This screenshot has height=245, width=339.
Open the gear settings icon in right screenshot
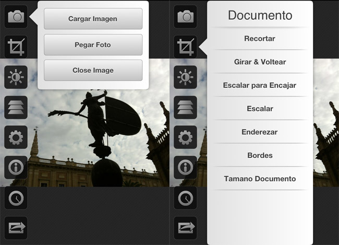pyautogui.click(x=185, y=137)
